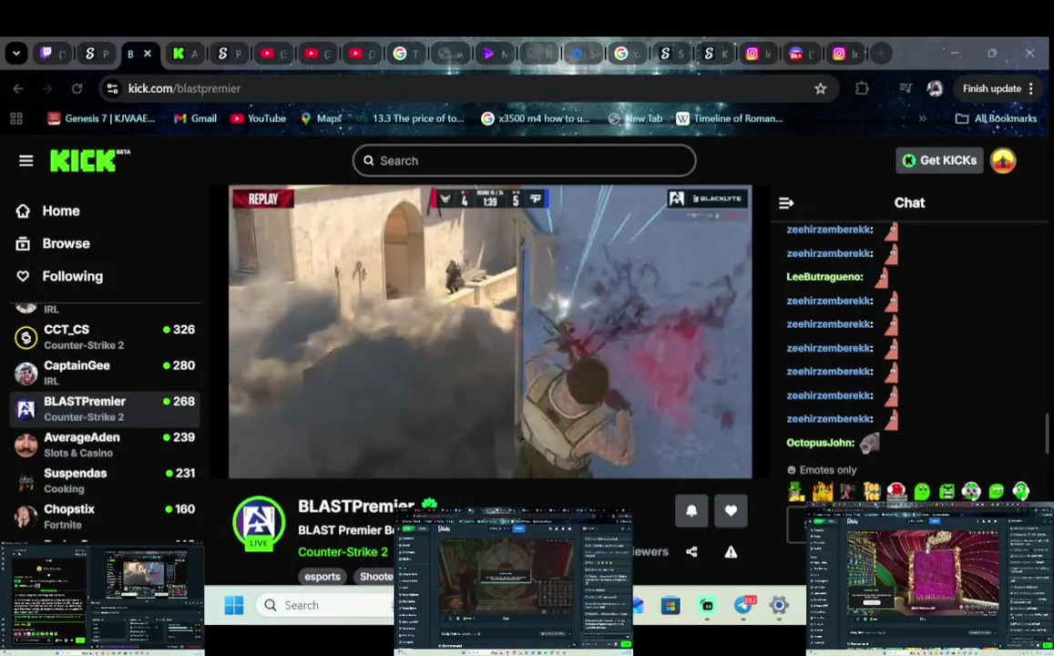Open All Bookmarks folder

[x=997, y=119]
